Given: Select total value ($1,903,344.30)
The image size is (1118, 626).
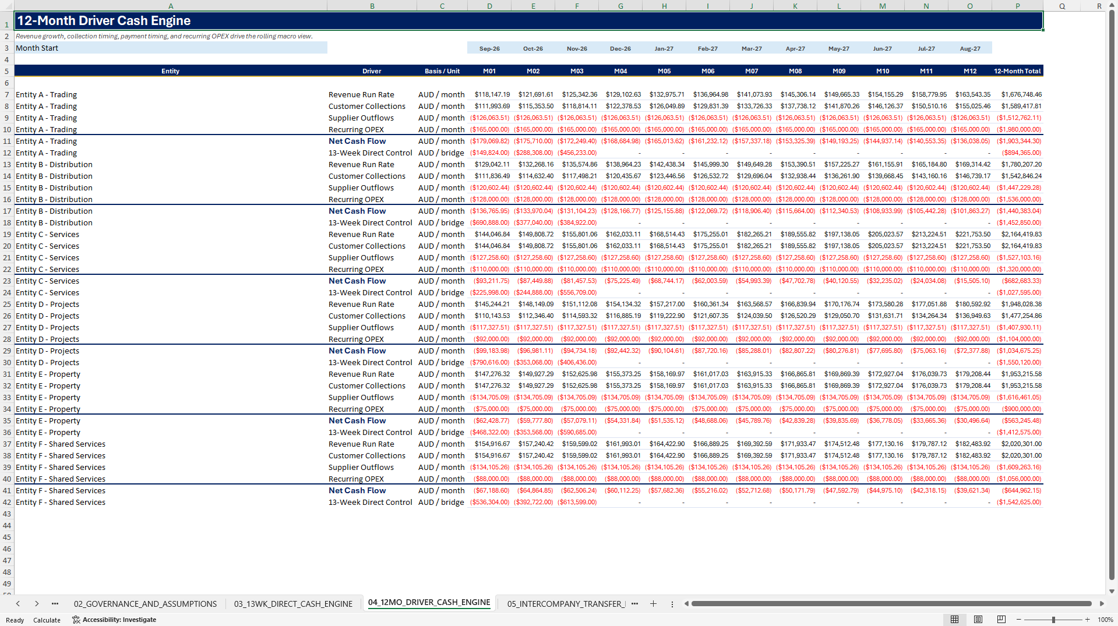Looking at the screenshot, I should coord(1017,142).
